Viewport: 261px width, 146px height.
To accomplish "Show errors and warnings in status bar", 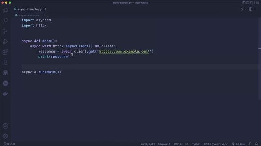I will 9,144.
